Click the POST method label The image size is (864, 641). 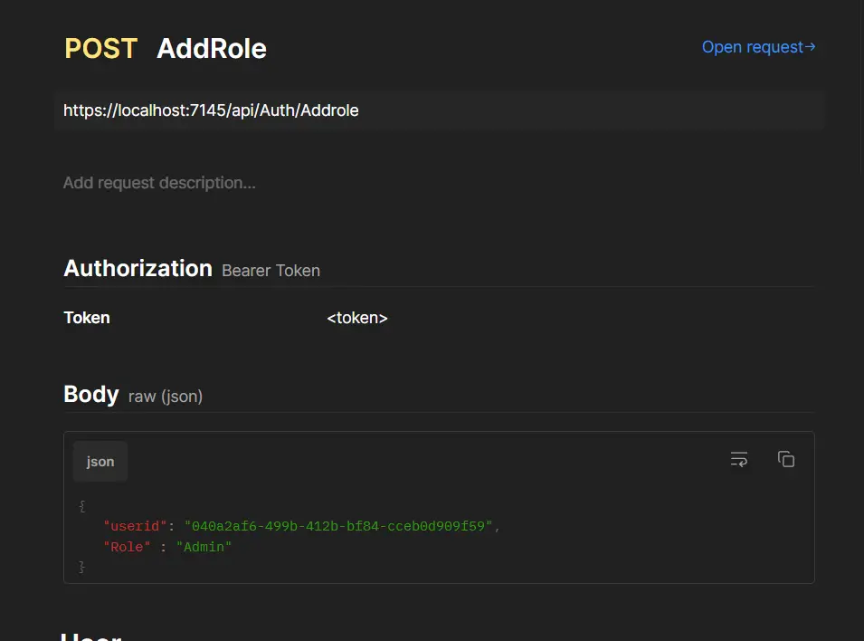[x=100, y=49]
